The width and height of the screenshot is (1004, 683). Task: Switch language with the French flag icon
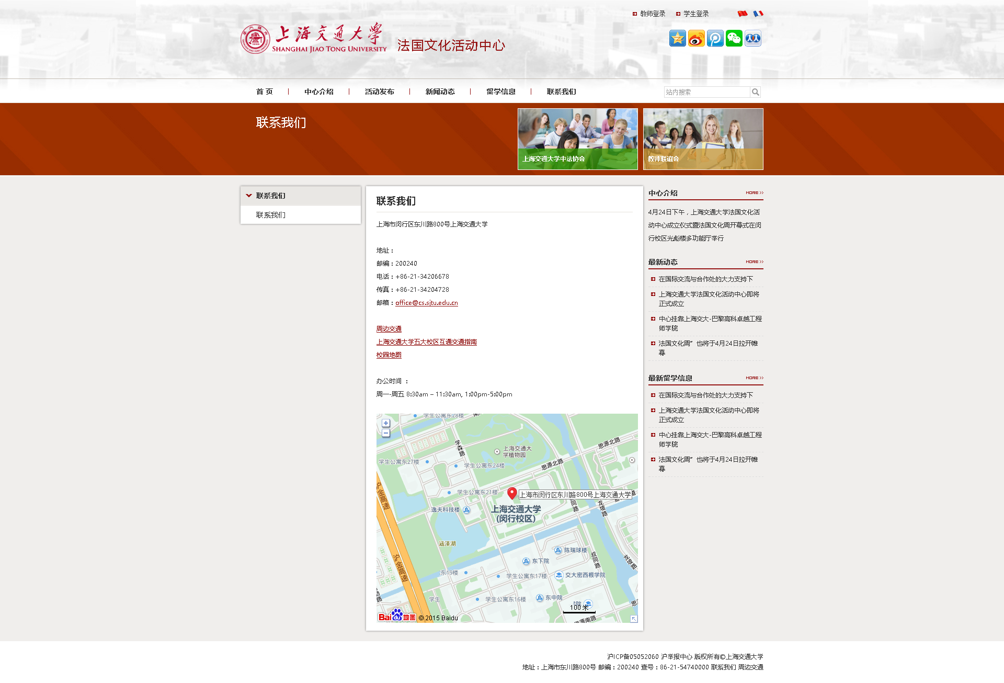[x=758, y=14]
